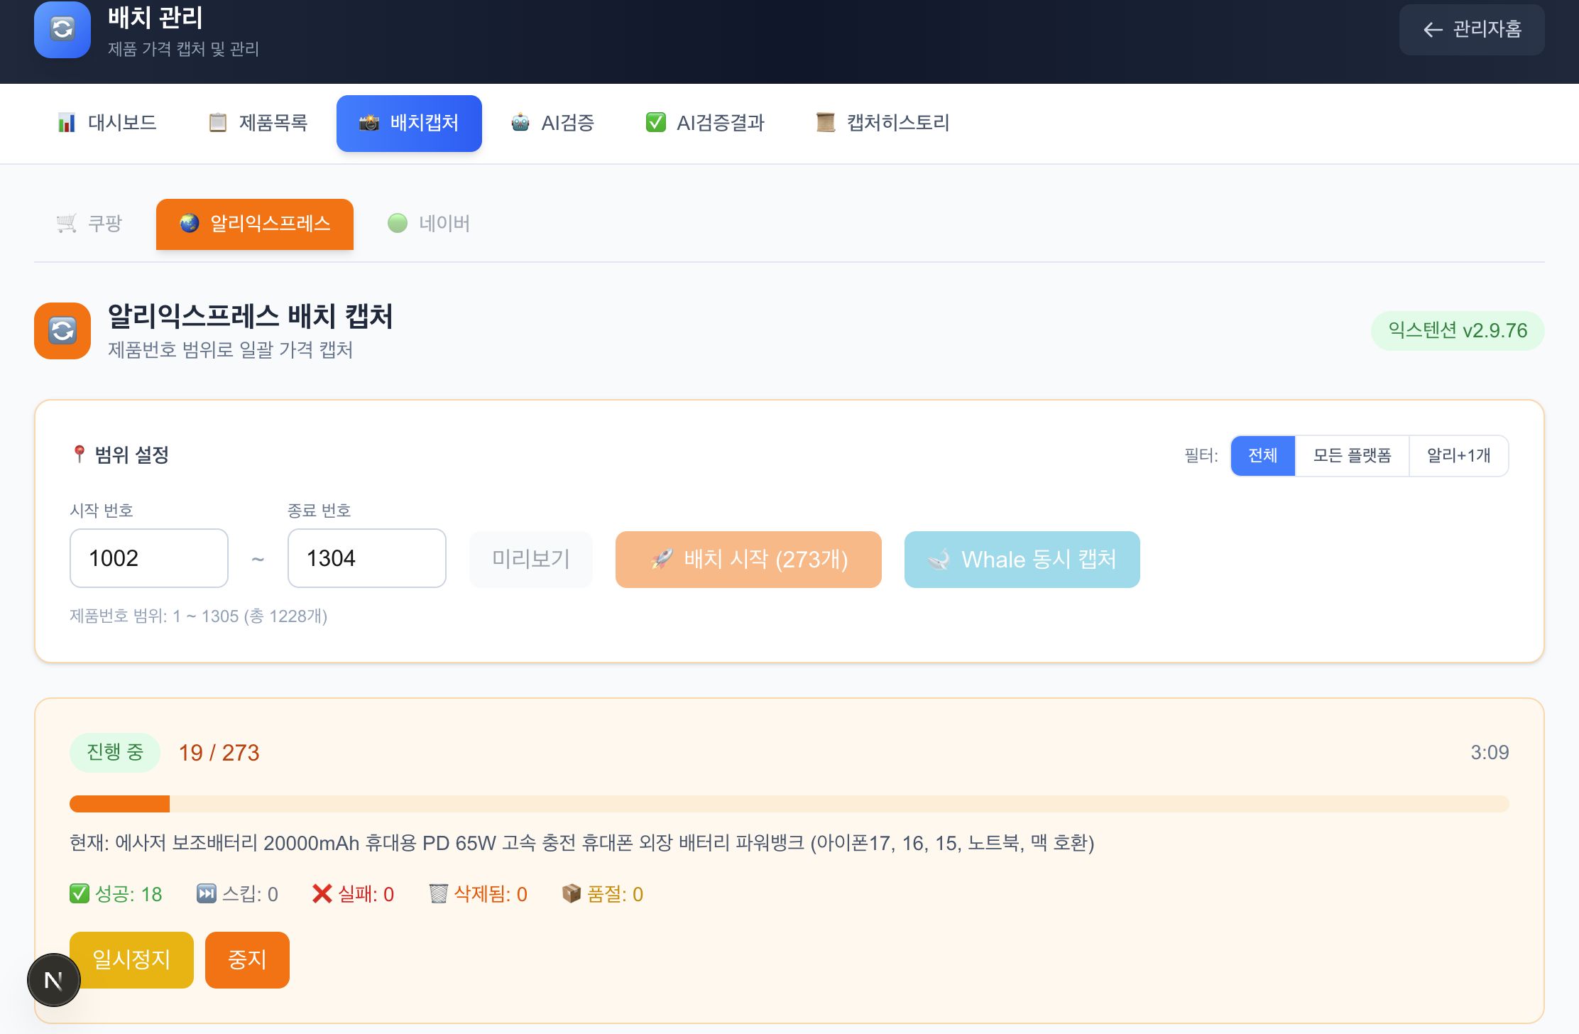Screen dimensions: 1579x1034
Task: Click the 제품목록 clipboard icon
Action: 217,122
